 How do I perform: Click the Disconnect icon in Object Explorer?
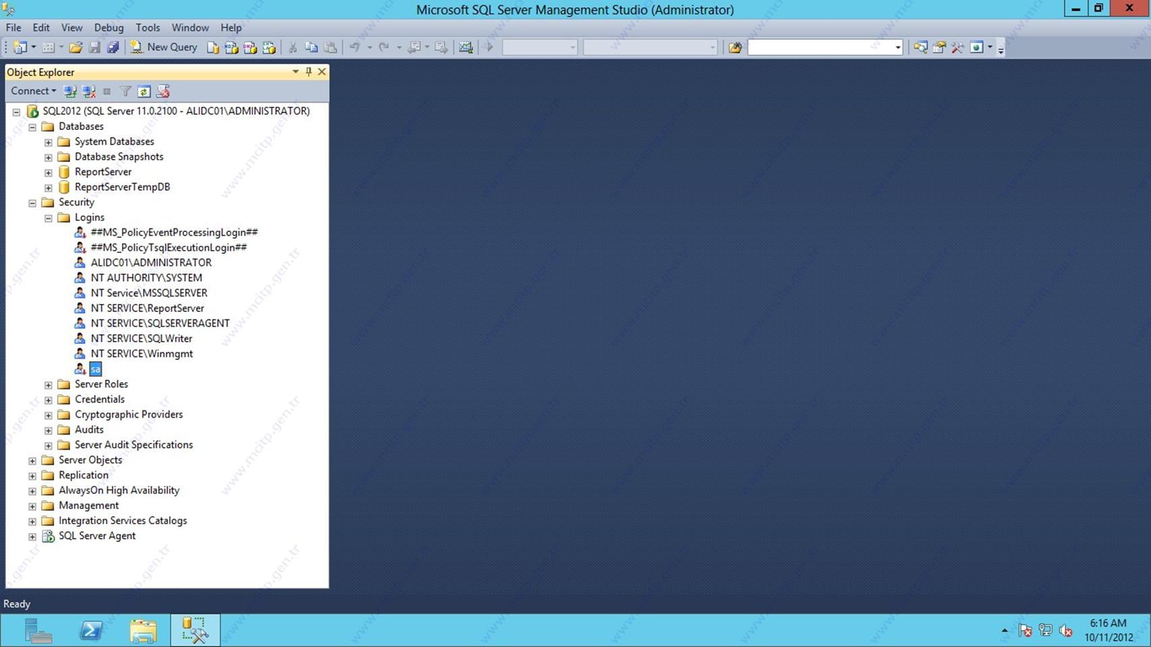point(88,91)
